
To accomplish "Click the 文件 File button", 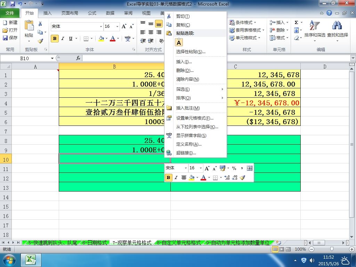I will coord(9,13).
